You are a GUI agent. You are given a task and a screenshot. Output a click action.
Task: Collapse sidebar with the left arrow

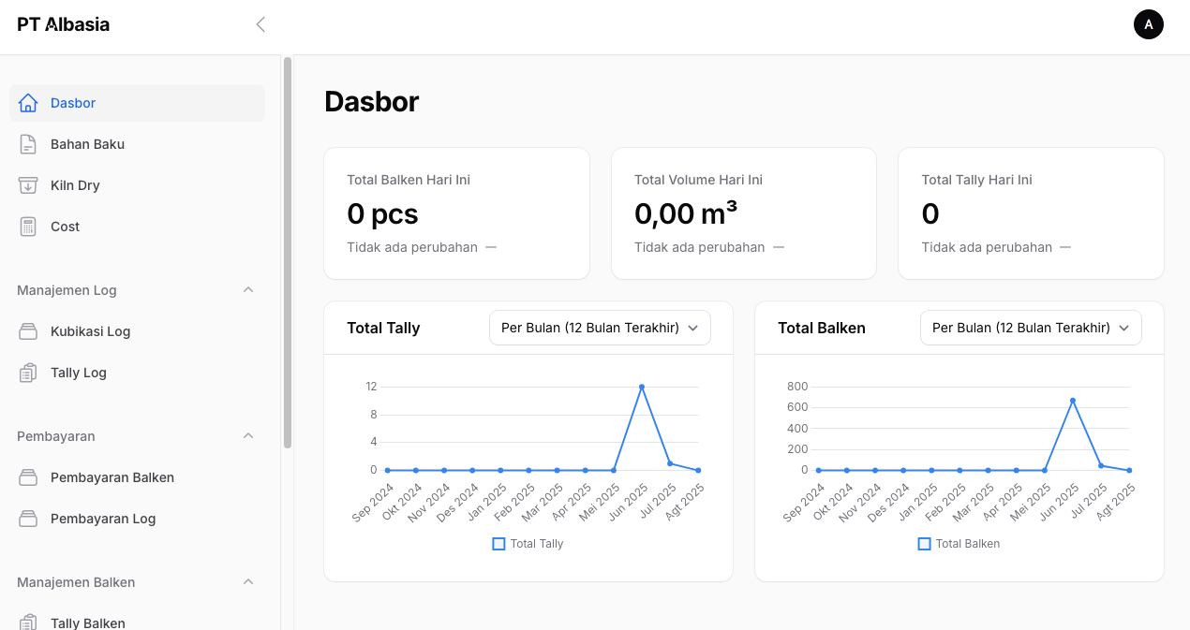[260, 24]
